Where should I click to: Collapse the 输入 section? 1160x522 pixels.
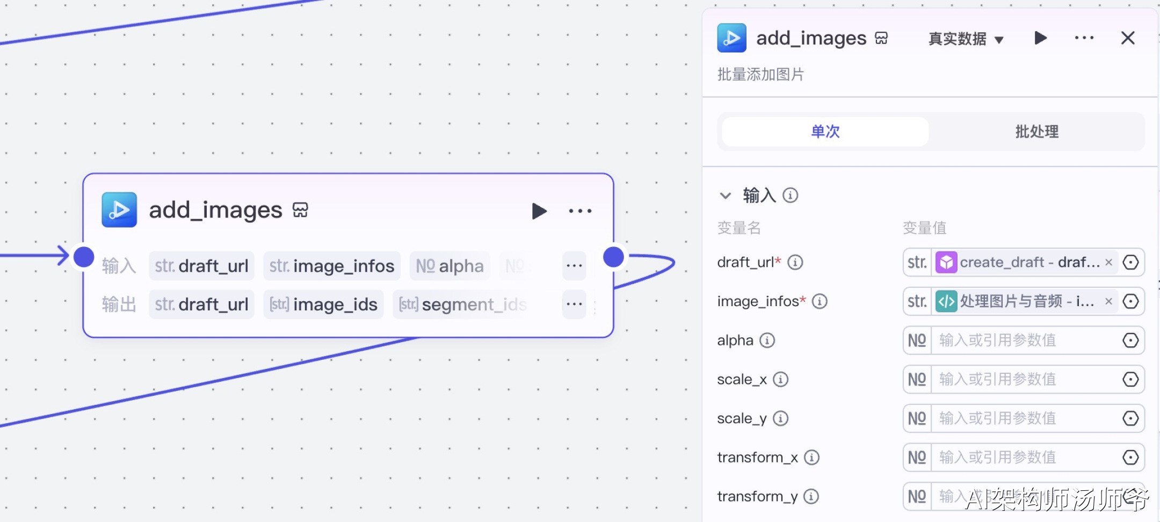click(726, 195)
